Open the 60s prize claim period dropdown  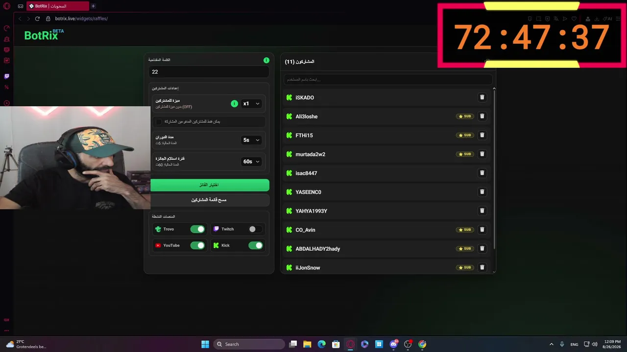[251, 161]
